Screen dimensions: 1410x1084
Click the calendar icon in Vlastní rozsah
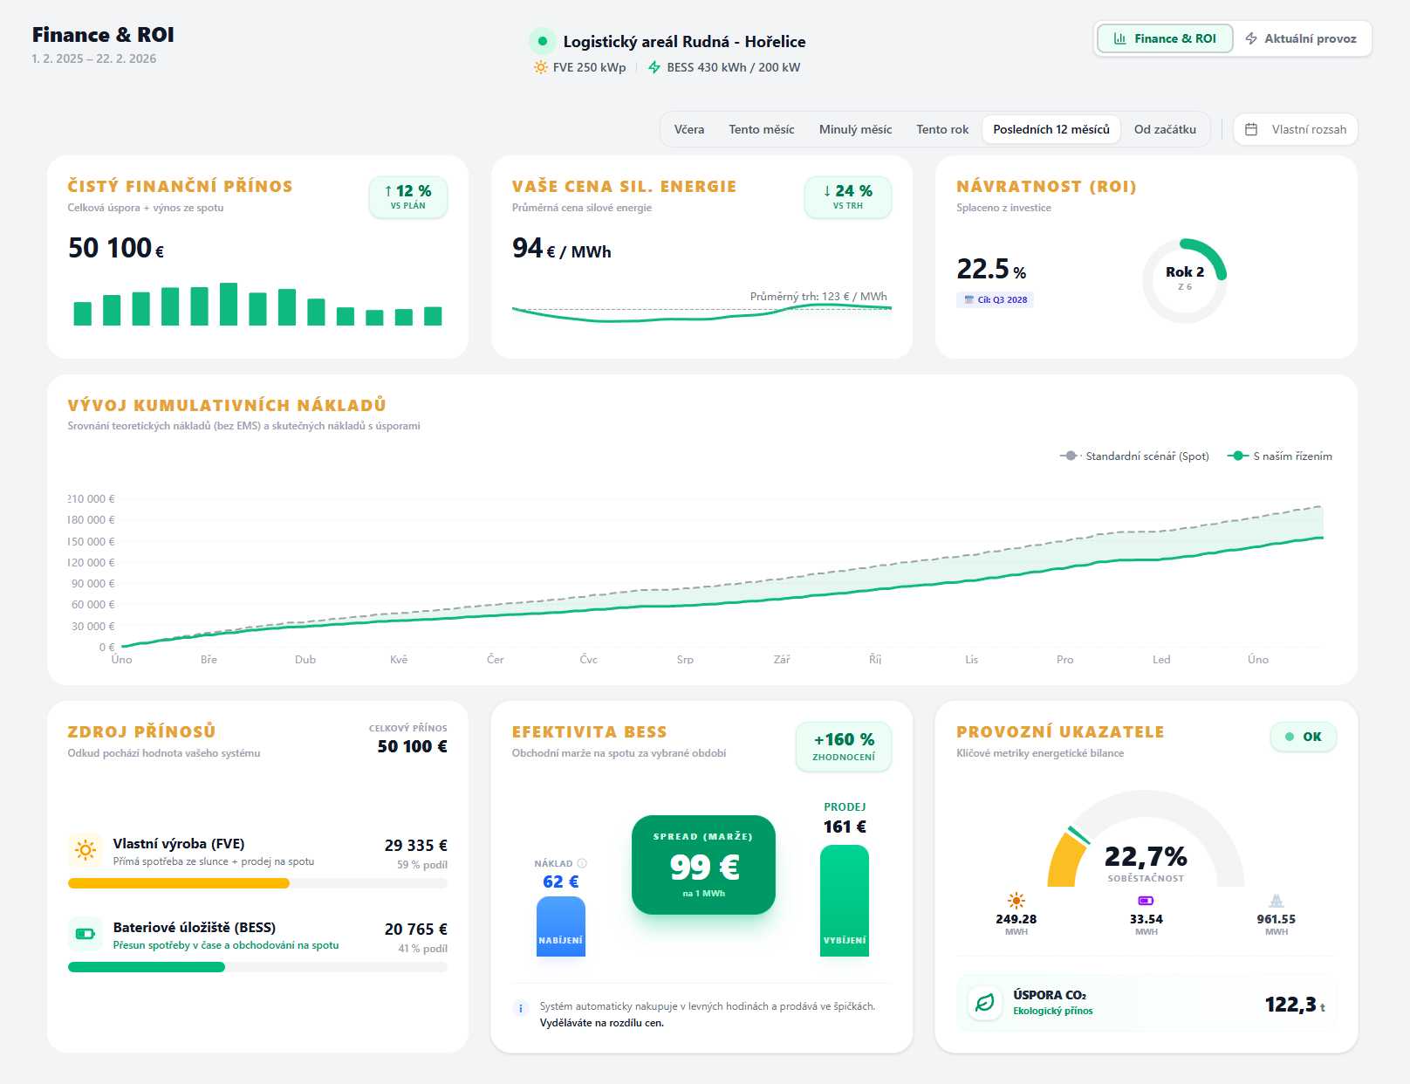tap(1251, 129)
